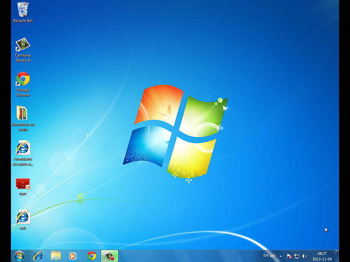Open the Windows Start menu
350x262 pixels.
click(19, 256)
